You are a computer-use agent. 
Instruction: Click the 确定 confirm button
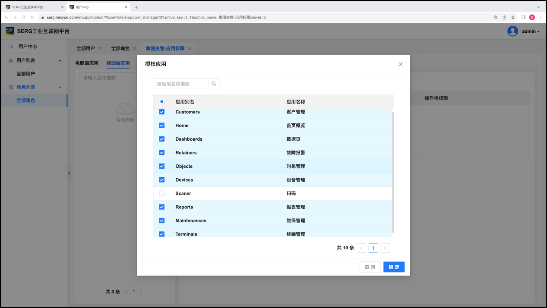click(x=393, y=267)
